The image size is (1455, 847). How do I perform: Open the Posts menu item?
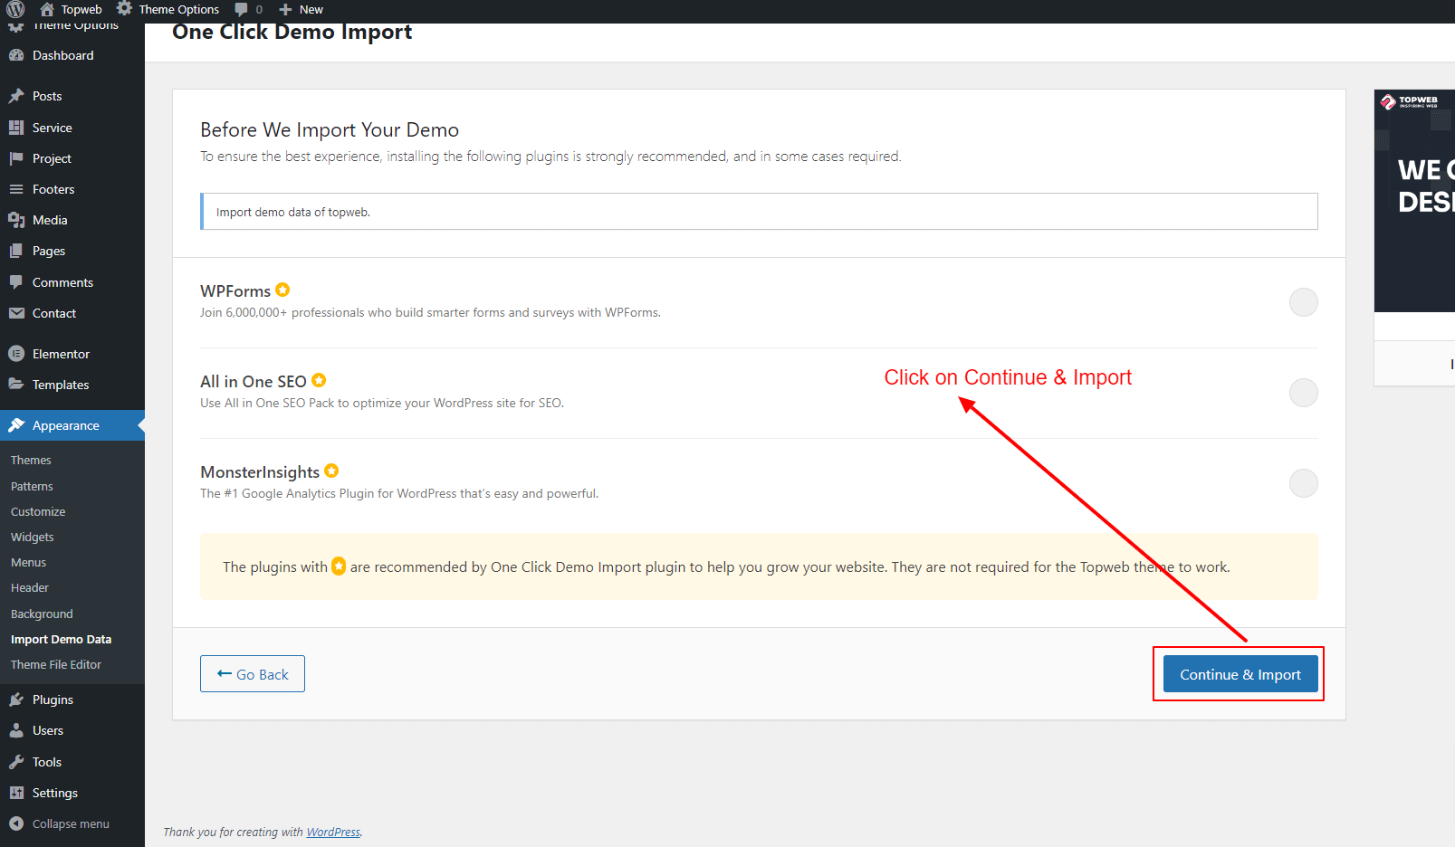[72, 96]
